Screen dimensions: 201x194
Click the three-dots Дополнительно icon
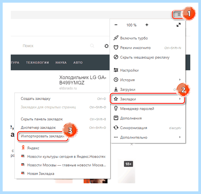(116, 137)
